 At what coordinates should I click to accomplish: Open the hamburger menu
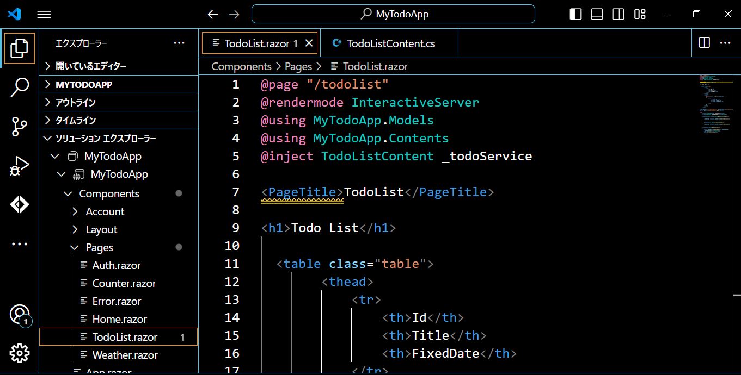(x=44, y=15)
